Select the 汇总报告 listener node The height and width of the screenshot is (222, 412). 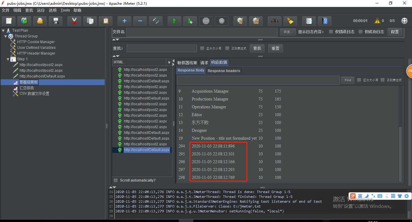pos(24,88)
